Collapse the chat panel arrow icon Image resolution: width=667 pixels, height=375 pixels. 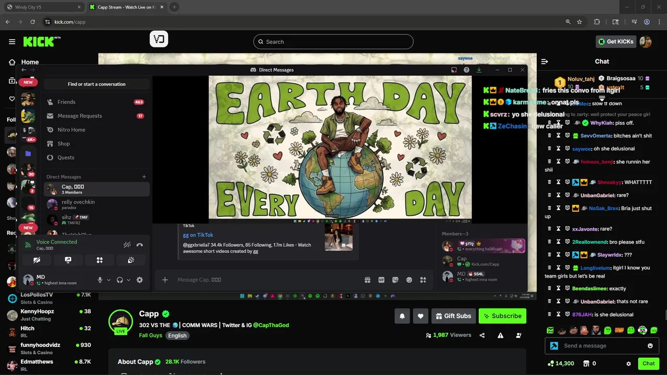pyautogui.click(x=545, y=61)
